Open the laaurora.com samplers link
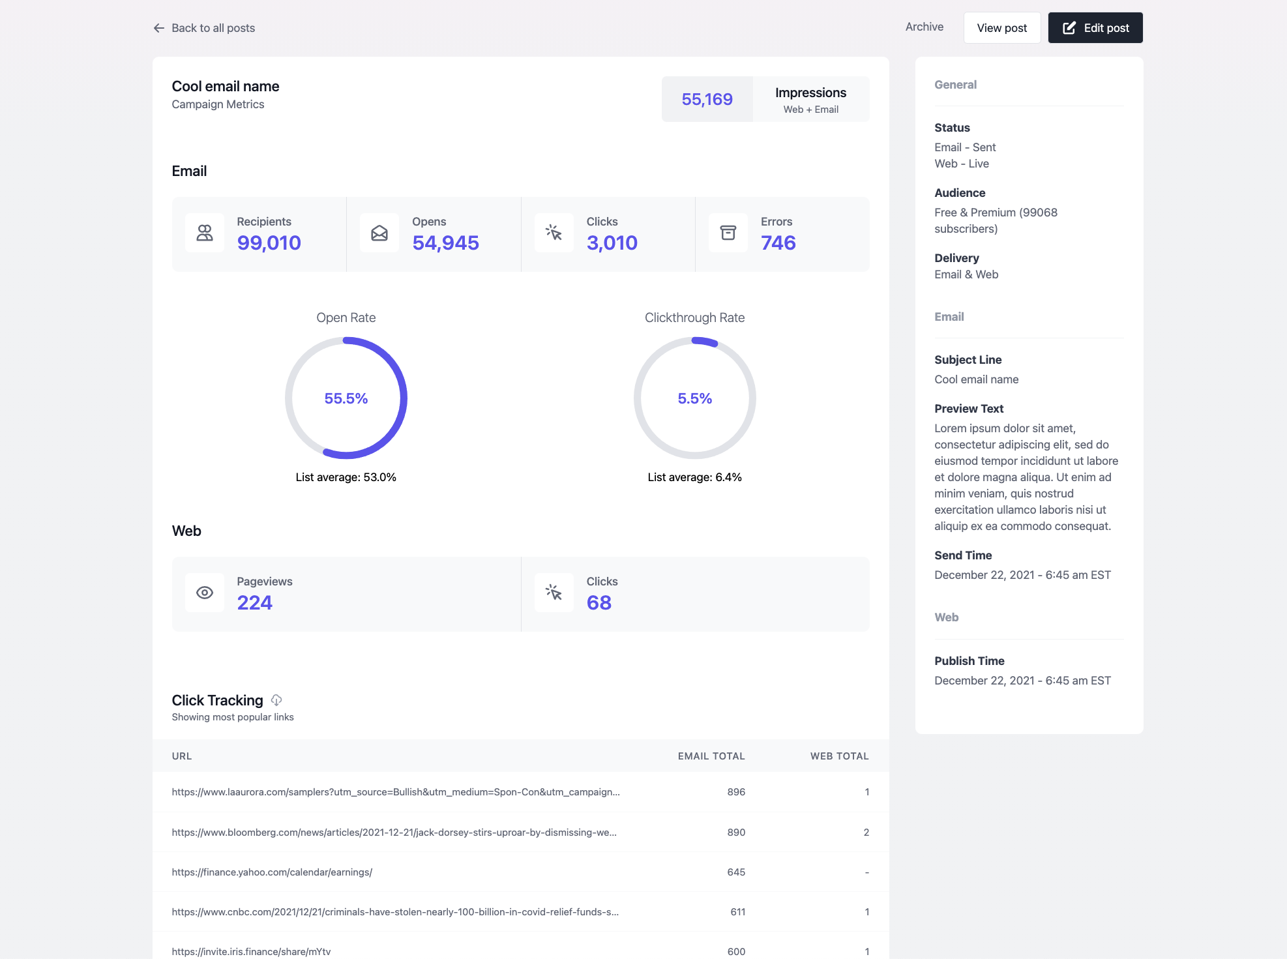 point(395,792)
